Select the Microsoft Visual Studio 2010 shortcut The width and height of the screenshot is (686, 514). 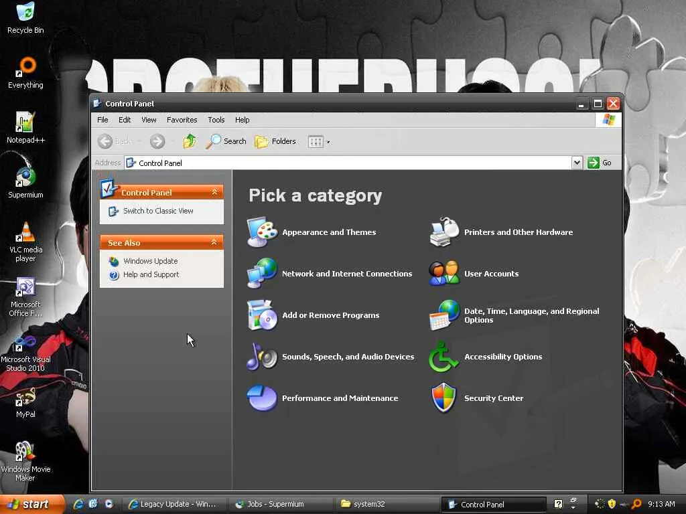coord(26,353)
